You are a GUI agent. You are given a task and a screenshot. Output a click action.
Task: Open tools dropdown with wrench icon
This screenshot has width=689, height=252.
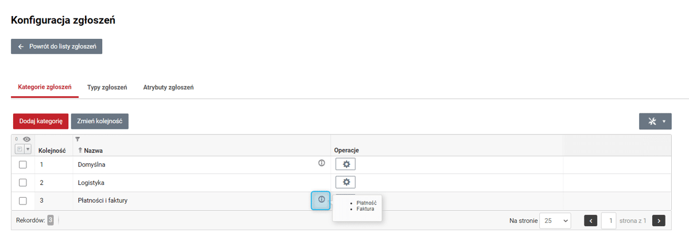coord(655,121)
